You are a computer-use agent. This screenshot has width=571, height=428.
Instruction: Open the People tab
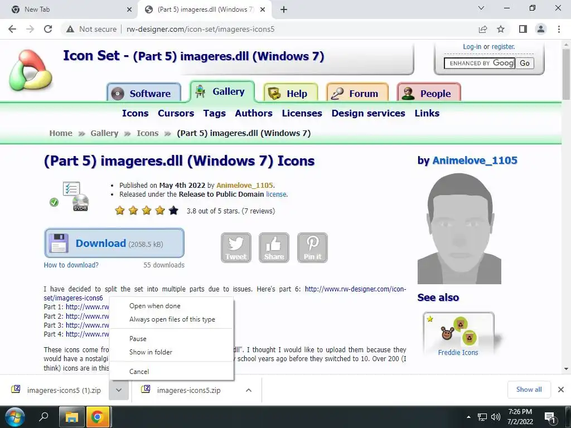429,93
